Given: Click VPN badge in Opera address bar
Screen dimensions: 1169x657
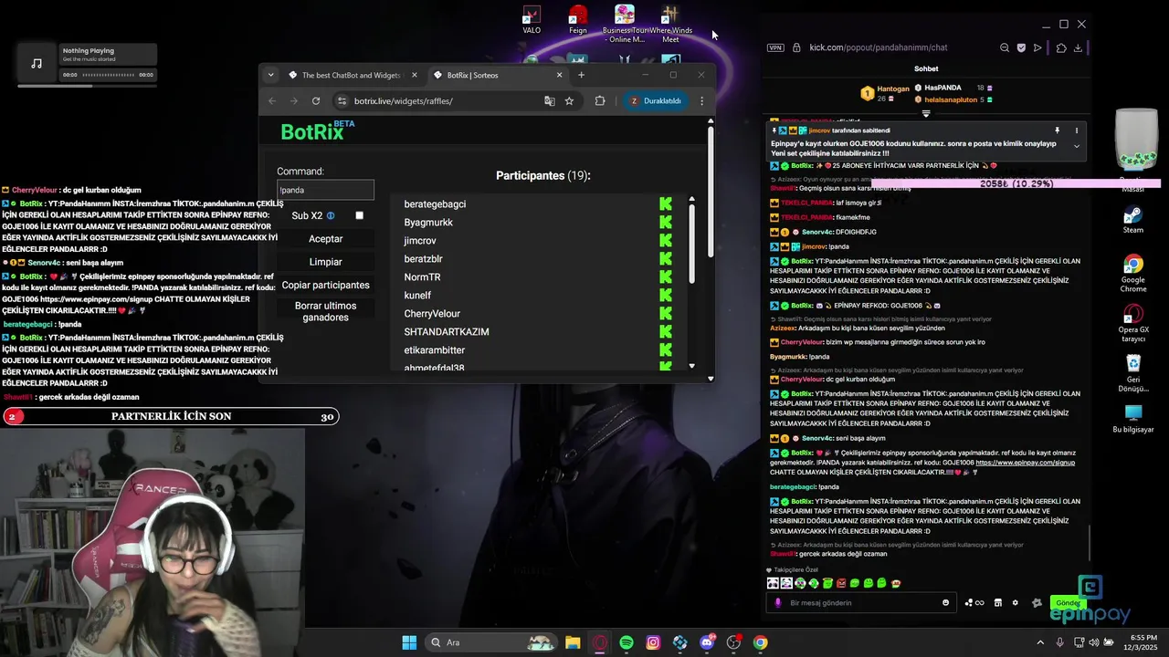Looking at the screenshot, I should 775,47.
